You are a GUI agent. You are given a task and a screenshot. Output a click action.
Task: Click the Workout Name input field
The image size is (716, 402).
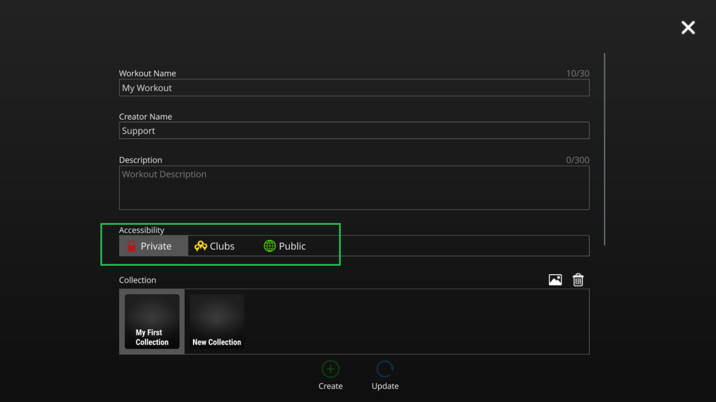click(354, 88)
